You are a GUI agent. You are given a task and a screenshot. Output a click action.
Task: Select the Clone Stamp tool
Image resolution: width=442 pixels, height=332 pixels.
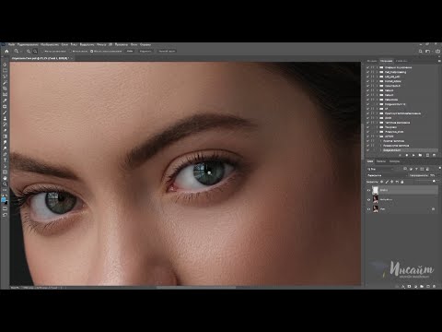tap(5, 119)
